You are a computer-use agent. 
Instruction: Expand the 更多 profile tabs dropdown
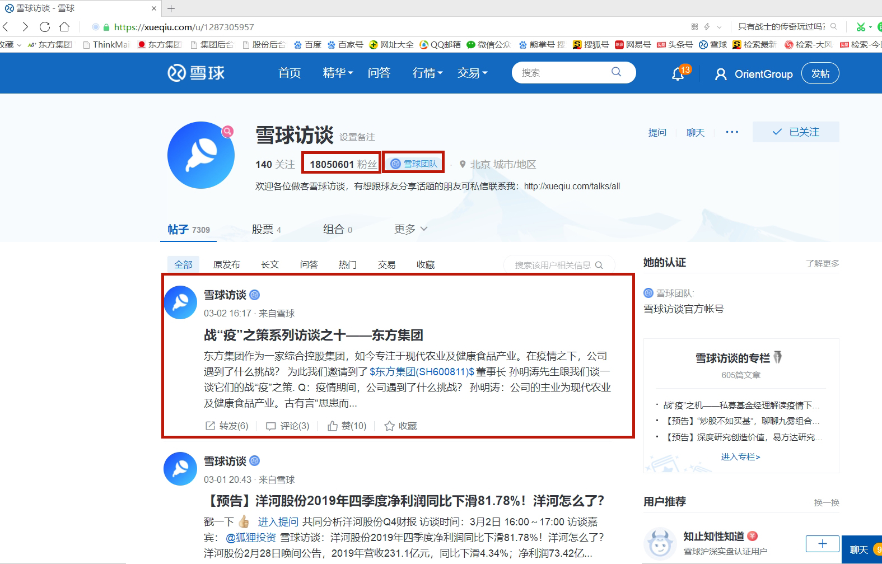point(410,229)
